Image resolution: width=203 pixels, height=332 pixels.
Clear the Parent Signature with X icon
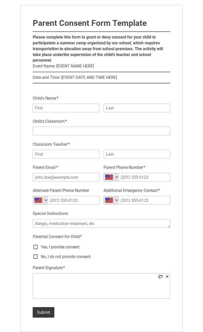(167, 276)
